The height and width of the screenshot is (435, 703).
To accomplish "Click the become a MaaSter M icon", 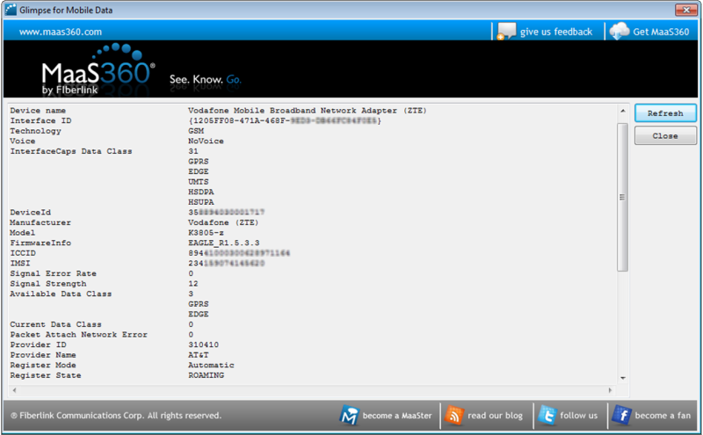I will coord(349,416).
